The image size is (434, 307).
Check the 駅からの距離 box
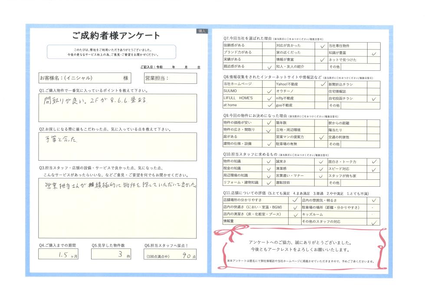(374, 123)
